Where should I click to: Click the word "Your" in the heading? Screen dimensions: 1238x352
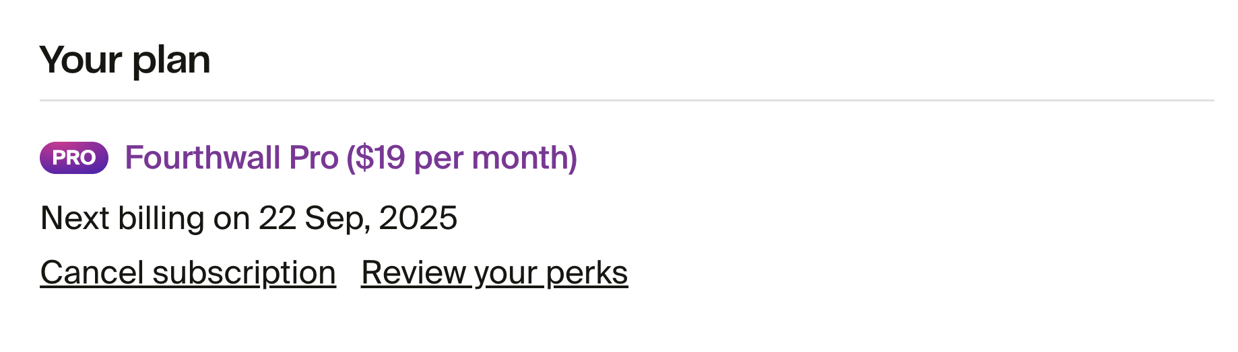click(81, 60)
